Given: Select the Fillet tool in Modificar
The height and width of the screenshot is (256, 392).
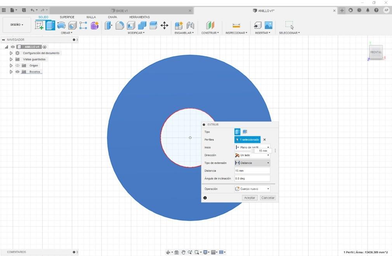Looking at the screenshot, I should [x=120, y=25].
